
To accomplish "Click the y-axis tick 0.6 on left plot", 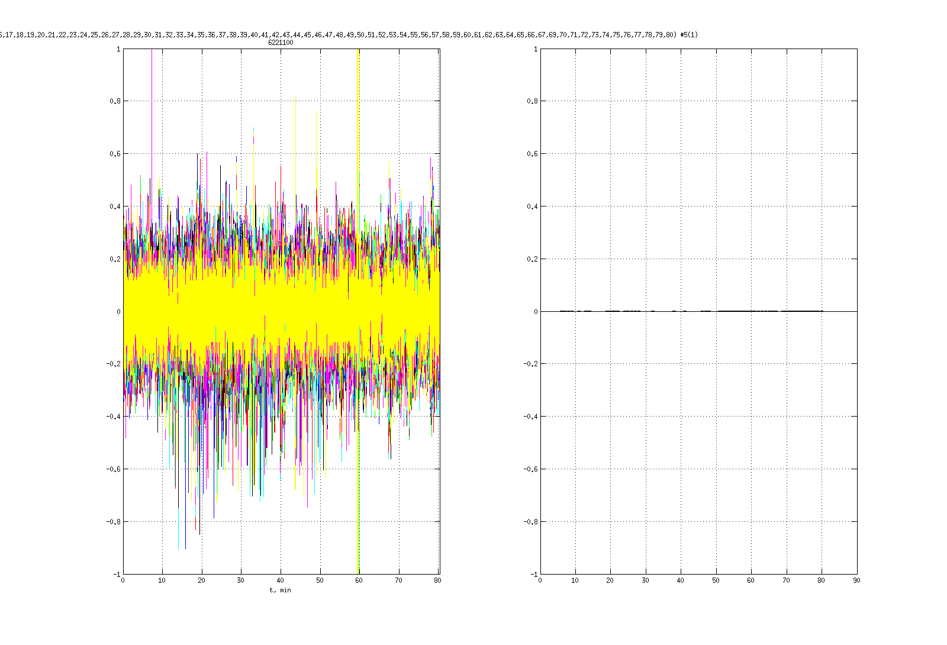I will [115, 154].
